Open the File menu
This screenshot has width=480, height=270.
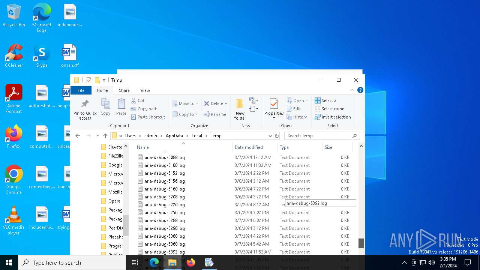click(81, 90)
